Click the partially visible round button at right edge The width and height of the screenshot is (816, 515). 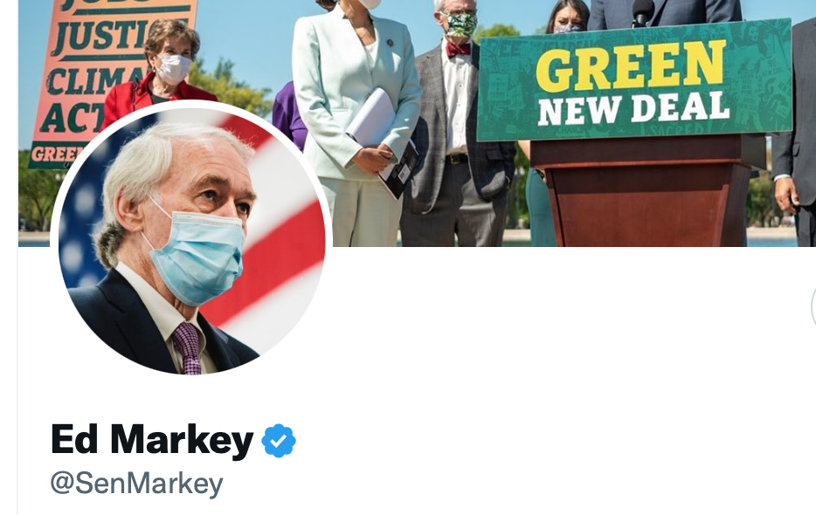pos(813,307)
